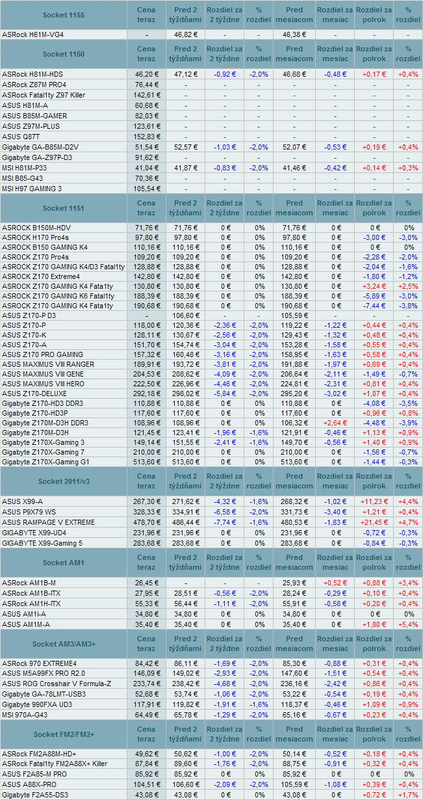Select the ASUS AM1M-A product name
The image size is (423, 800).
[x=26, y=625]
